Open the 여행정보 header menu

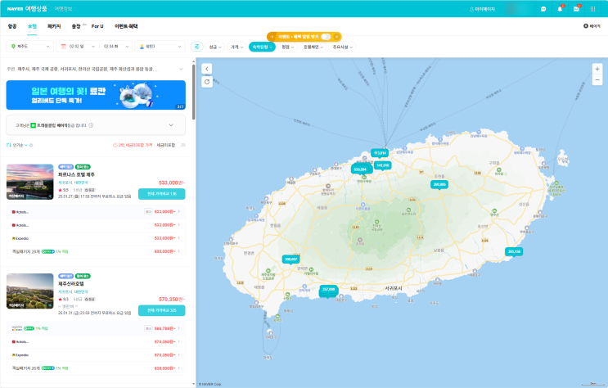click(63, 8)
